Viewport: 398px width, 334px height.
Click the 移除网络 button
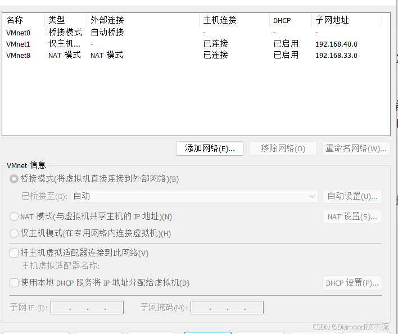click(283, 148)
